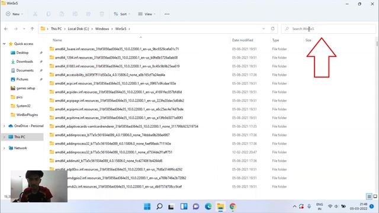Viewport: 379px width, 213px height.
Task: Open the recent locations chevron
Action: [24, 29]
